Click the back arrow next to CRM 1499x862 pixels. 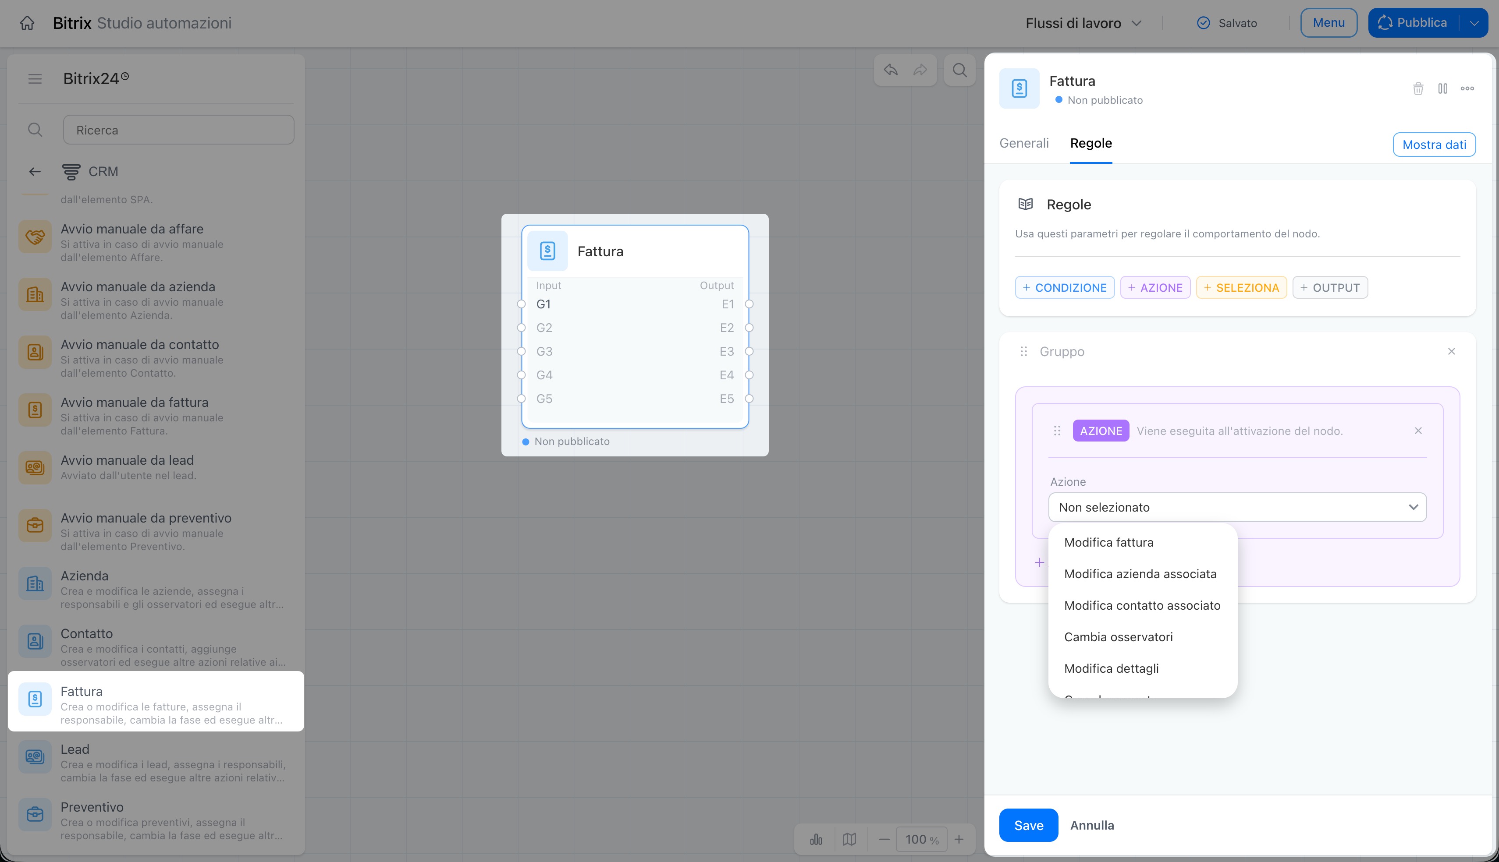(35, 172)
